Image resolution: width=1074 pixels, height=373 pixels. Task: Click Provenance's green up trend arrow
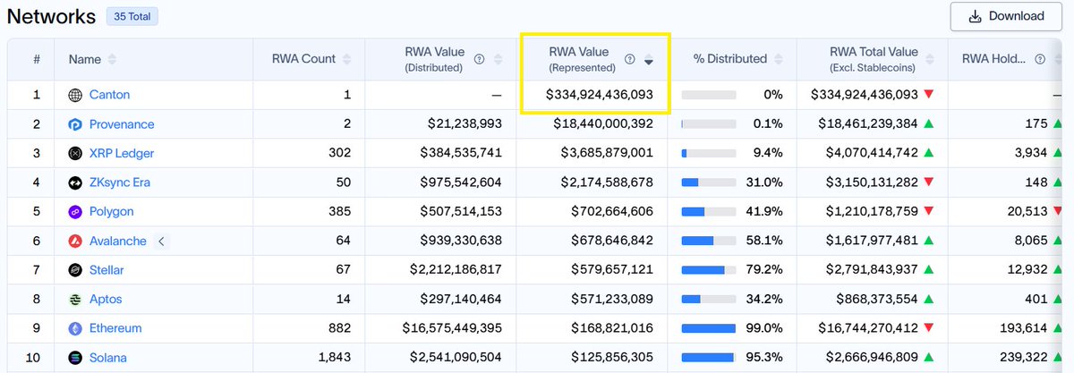pos(929,124)
